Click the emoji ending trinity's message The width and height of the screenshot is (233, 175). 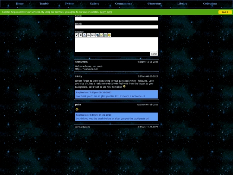124,86
